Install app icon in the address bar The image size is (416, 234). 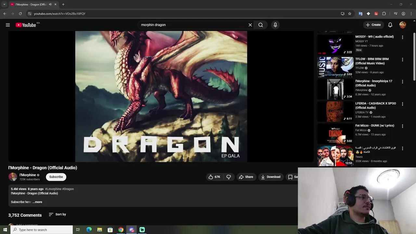click(343, 14)
